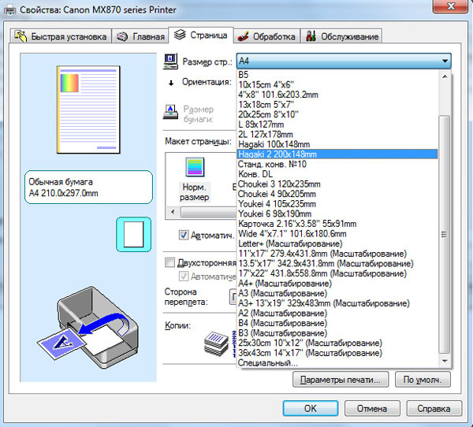Select Youkei 4 105x235mm
Viewport: 473px width, 427px height.
click(x=337, y=204)
